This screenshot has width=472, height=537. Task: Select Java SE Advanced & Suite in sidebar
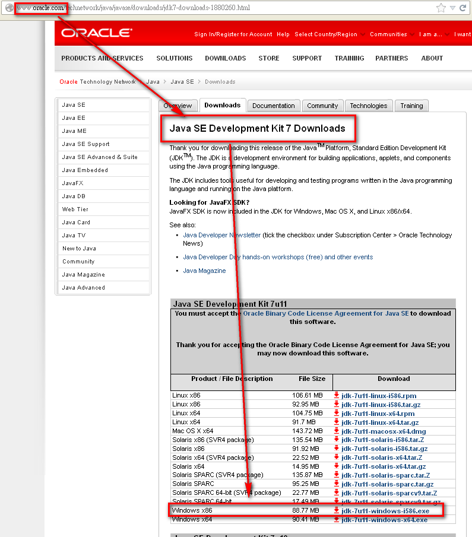103,157
